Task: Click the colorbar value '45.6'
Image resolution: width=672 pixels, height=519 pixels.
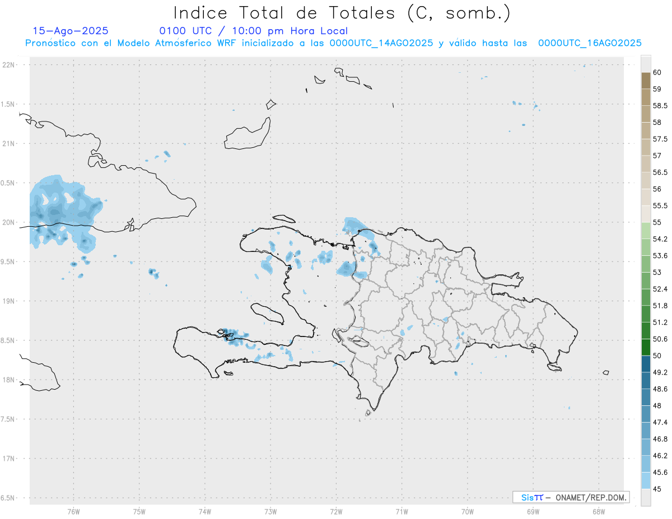Action: tap(660, 473)
